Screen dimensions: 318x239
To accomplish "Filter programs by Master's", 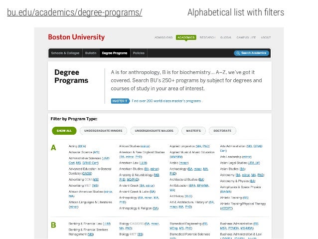I will (193, 131).
